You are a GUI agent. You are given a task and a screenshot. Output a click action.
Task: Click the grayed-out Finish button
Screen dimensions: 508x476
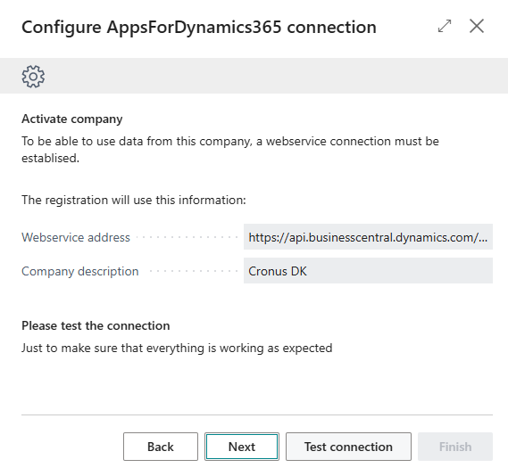pyautogui.click(x=455, y=447)
